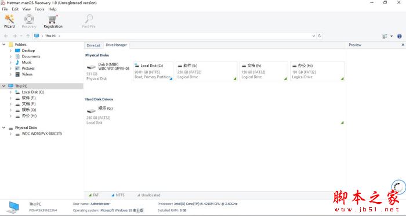
Task: Open the address bar history dropdown
Action: pos(314,36)
